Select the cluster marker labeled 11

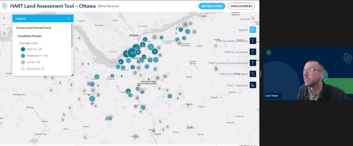(x=92, y=98)
